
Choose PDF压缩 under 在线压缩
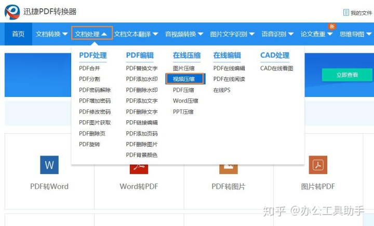click(x=183, y=90)
